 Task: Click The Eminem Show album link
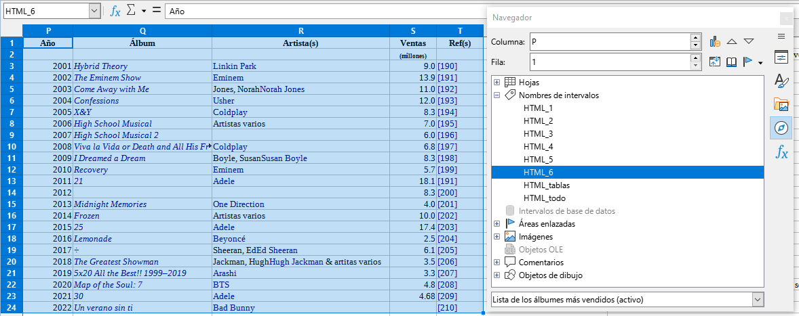coord(107,78)
